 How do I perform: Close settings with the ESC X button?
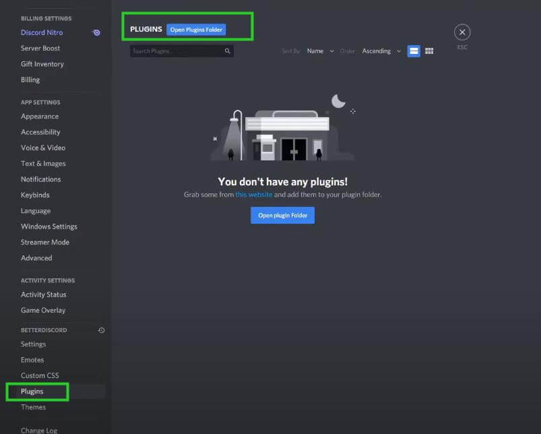tap(462, 32)
